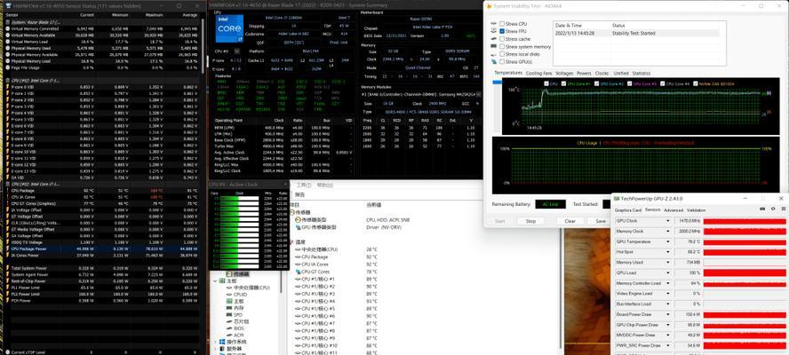Open the Advanced tab in GPU-Z
This screenshot has height=355, width=789.
(673, 209)
